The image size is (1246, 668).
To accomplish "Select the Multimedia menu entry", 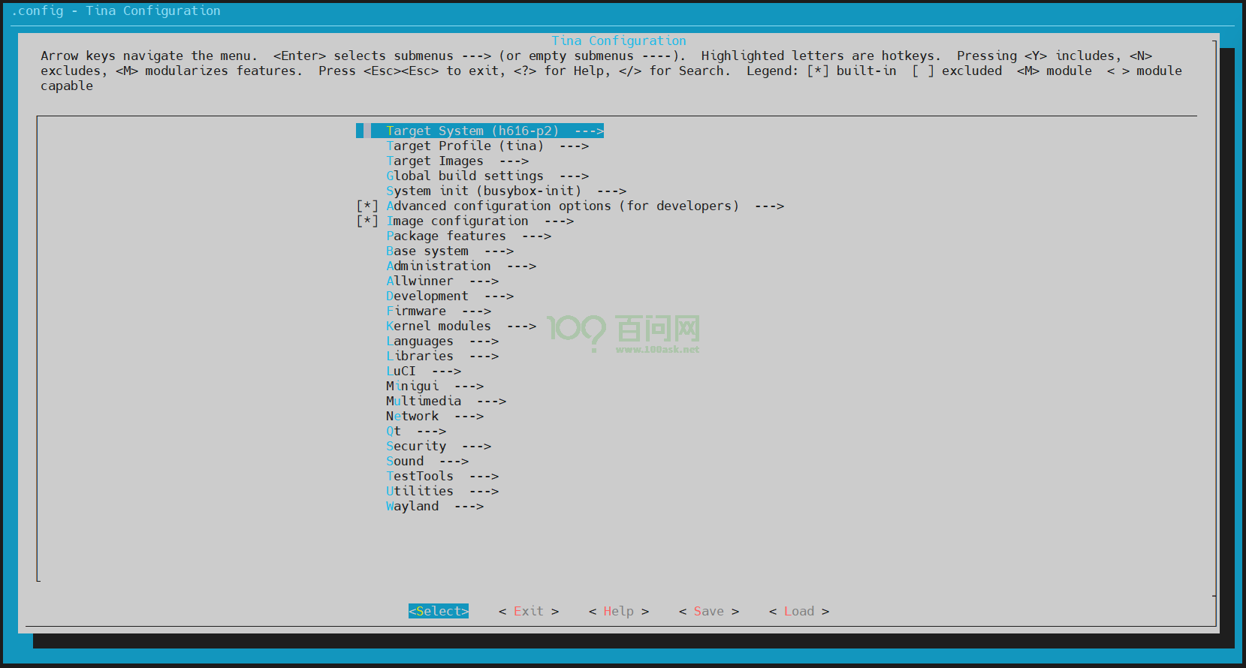I will tap(423, 401).
